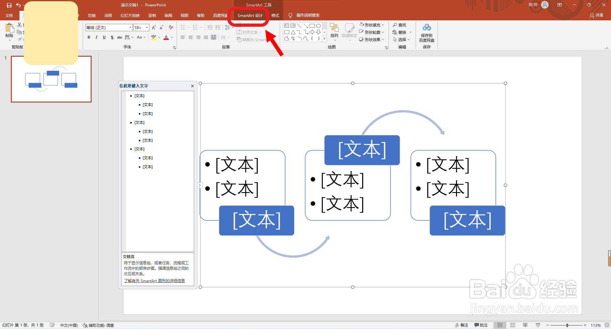Open the Slide Show (幻灯片放映) tab
This screenshot has height=329, width=611.
point(130,15)
